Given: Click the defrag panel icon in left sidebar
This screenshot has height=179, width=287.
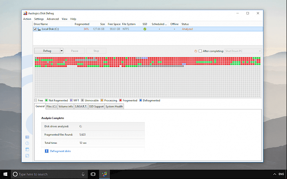Looking at the screenshot, I should tap(27, 137).
